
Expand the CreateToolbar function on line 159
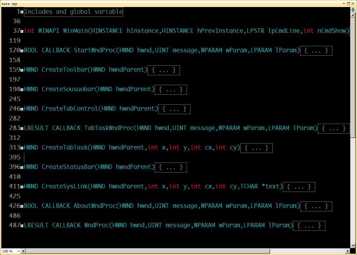click(x=22, y=70)
